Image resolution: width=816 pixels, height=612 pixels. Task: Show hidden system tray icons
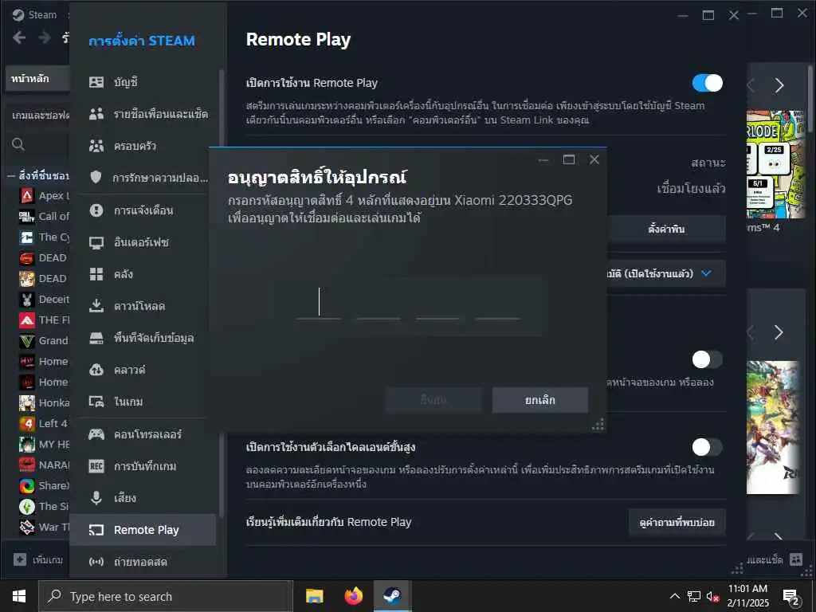click(674, 596)
